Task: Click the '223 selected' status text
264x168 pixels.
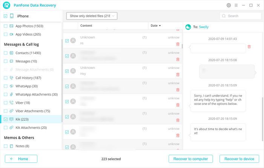Action: 111,159
